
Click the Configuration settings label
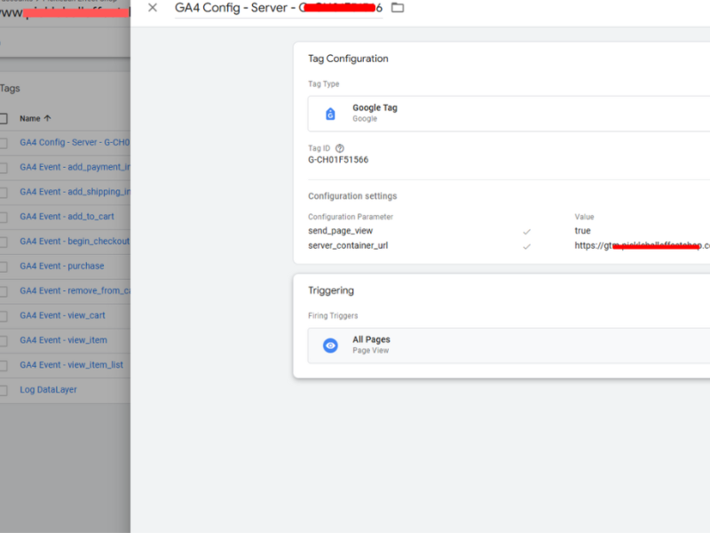click(x=352, y=195)
